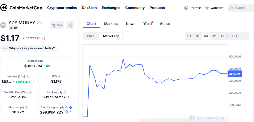Expand Volume (24h) chevron arrow

[x=33, y=82]
